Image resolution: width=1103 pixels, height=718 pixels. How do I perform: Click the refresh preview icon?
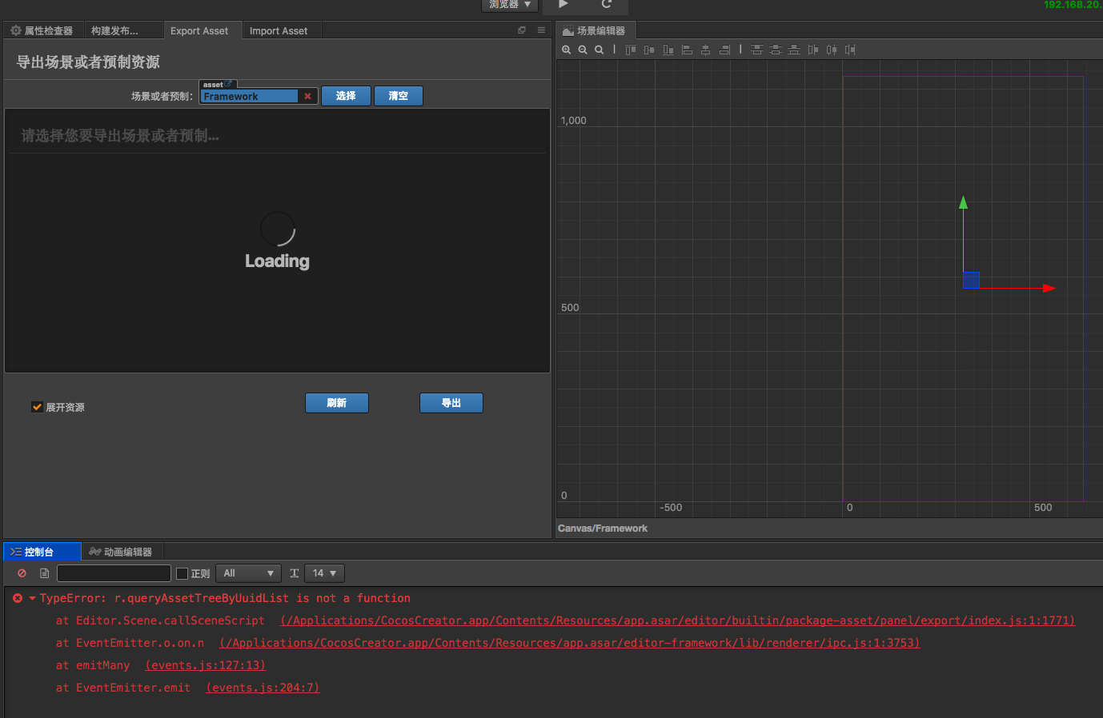pos(607,4)
